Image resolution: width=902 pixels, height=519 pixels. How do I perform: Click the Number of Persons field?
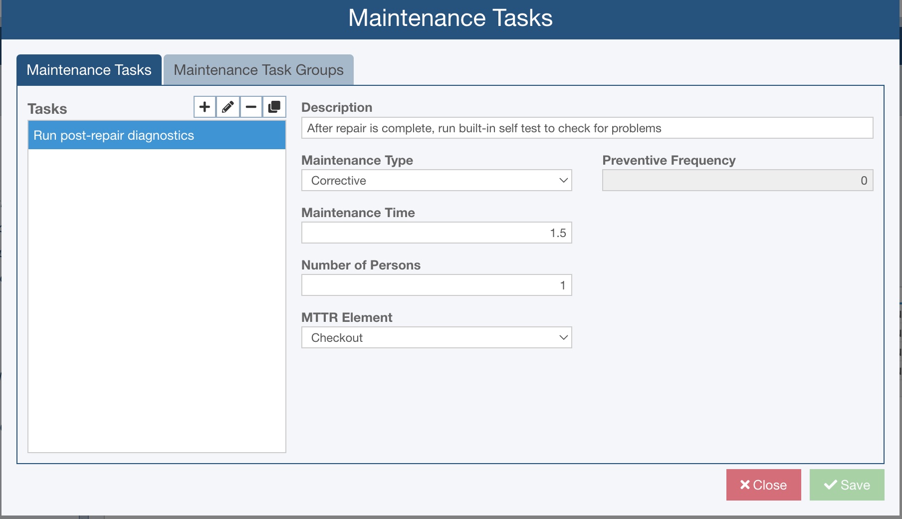point(437,284)
